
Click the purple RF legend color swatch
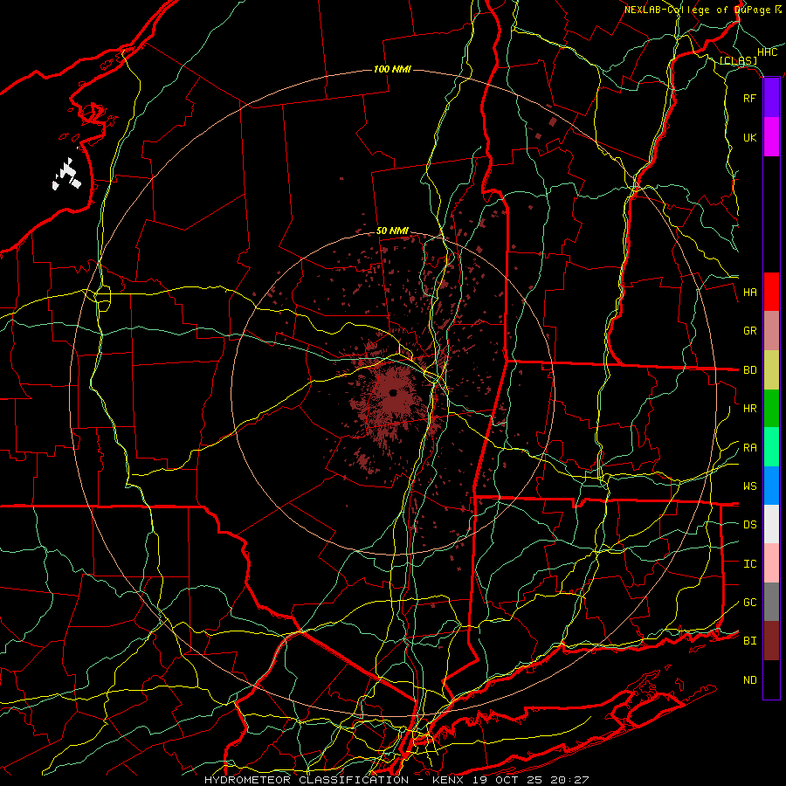(x=771, y=98)
